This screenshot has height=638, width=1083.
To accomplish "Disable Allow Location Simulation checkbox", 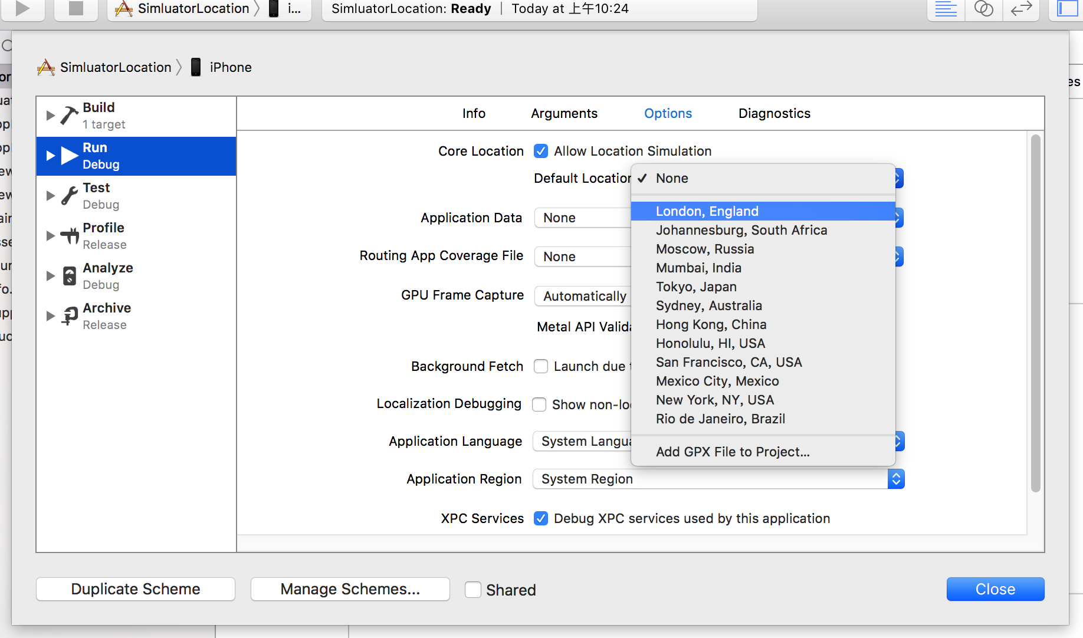I will point(540,151).
